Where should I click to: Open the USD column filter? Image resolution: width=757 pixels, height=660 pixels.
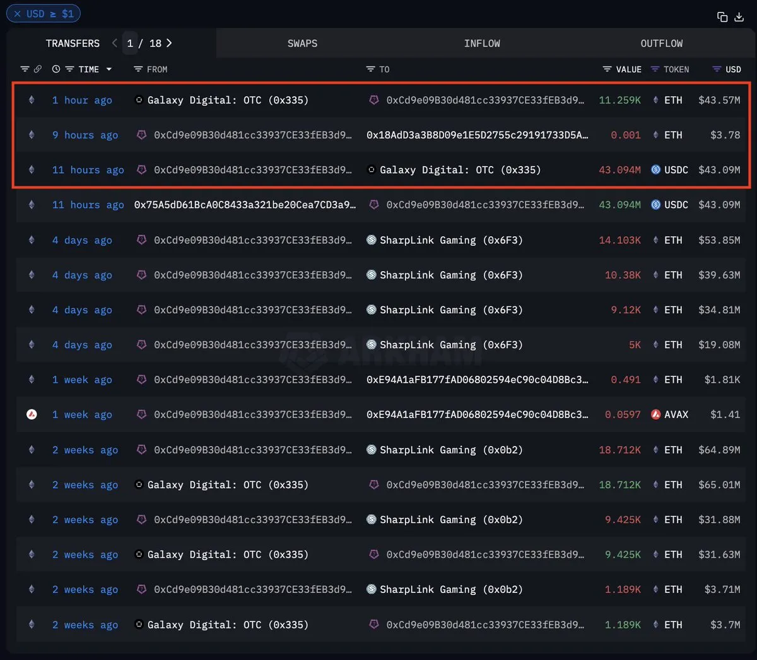click(717, 69)
